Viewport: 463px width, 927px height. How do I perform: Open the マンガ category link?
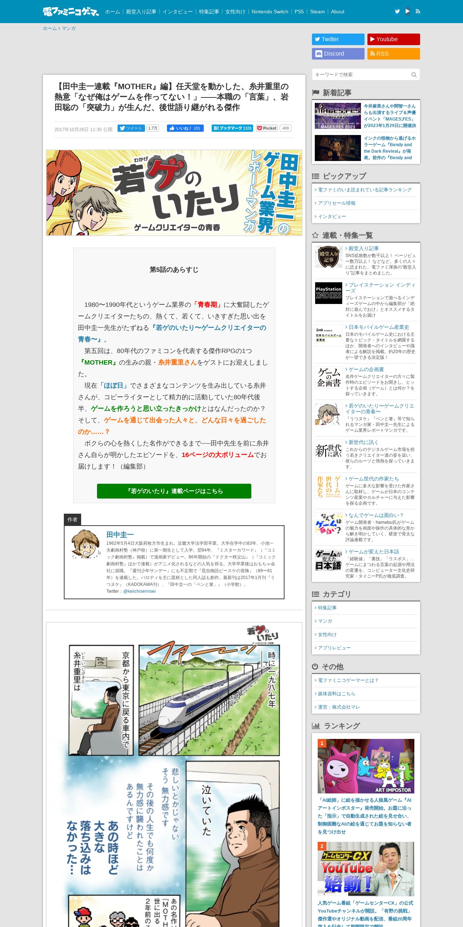click(325, 621)
